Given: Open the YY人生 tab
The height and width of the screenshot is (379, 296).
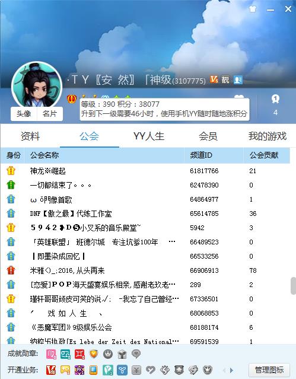Looking at the screenshot, I should coord(149,136).
